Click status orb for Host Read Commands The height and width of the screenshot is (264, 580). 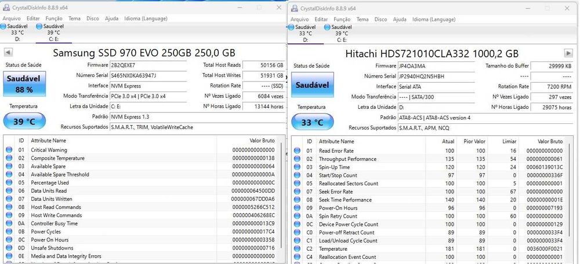[x=9, y=207]
